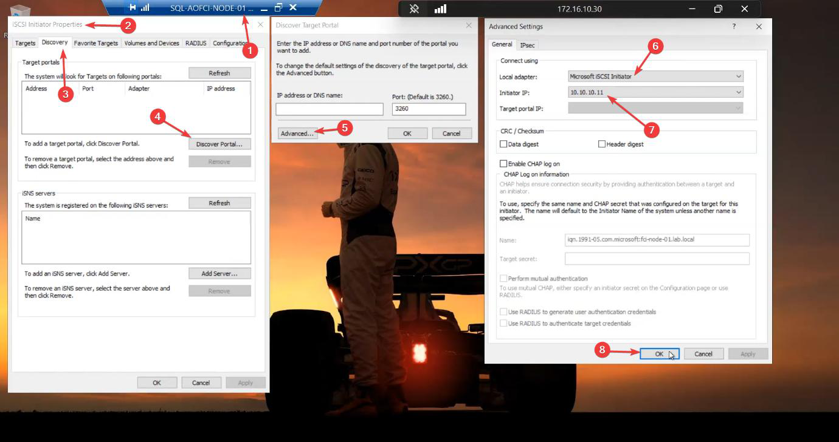The width and height of the screenshot is (839, 442).
Task: Switch to the Configuration tab
Action: pos(230,44)
